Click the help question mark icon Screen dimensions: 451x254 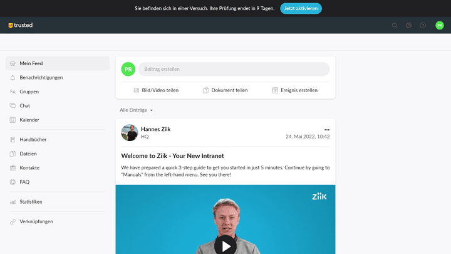[423, 25]
